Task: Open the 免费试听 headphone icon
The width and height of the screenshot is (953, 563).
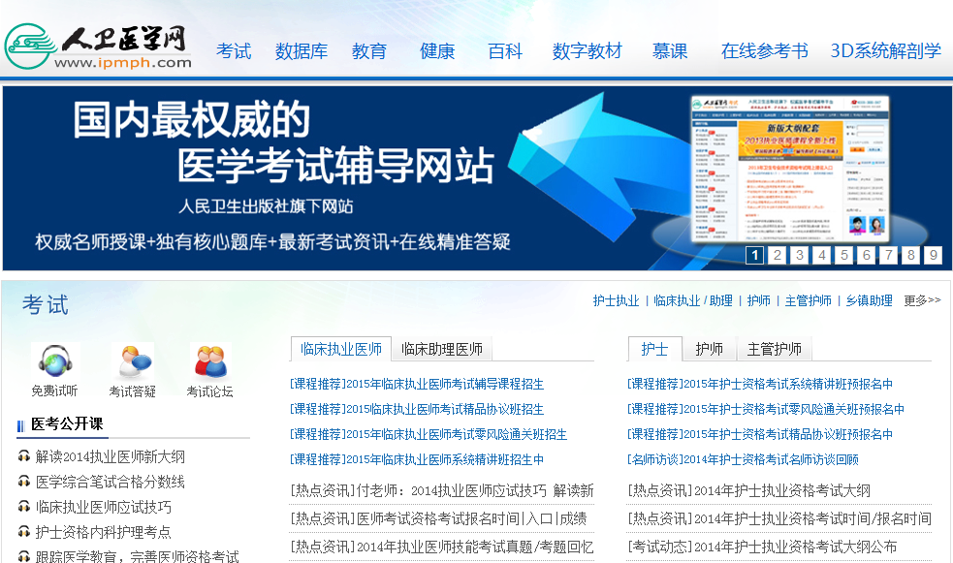Action: click(54, 361)
